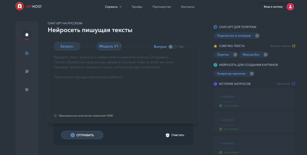307x155 pixels.
Task: Open the Модель V1 selector
Action: coord(109,46)
